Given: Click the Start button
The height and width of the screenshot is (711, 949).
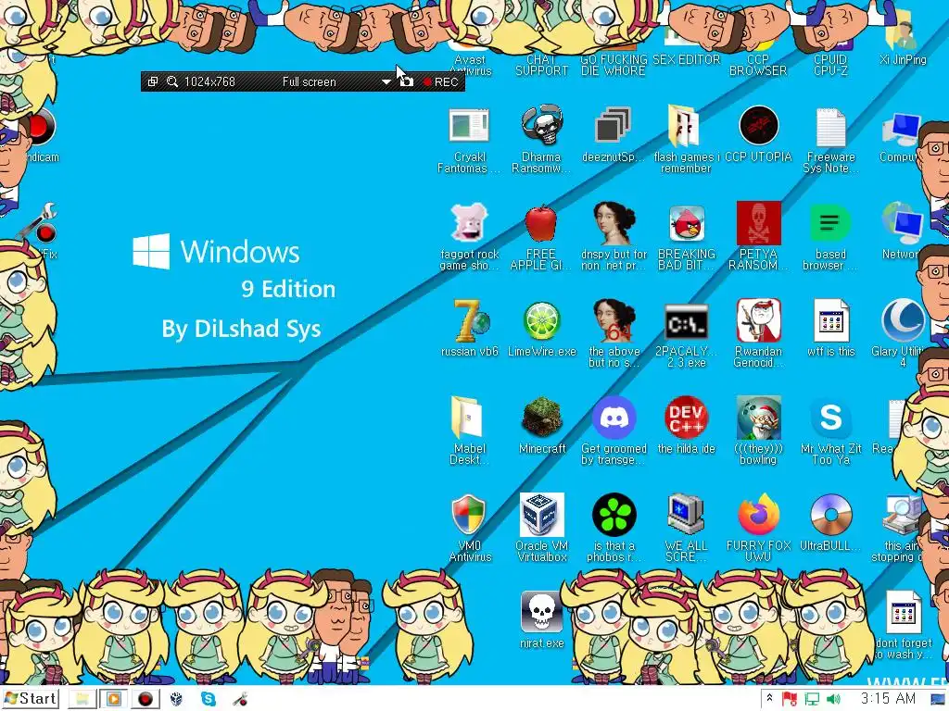Looking at the screenshot, I should tap(31, 699).
